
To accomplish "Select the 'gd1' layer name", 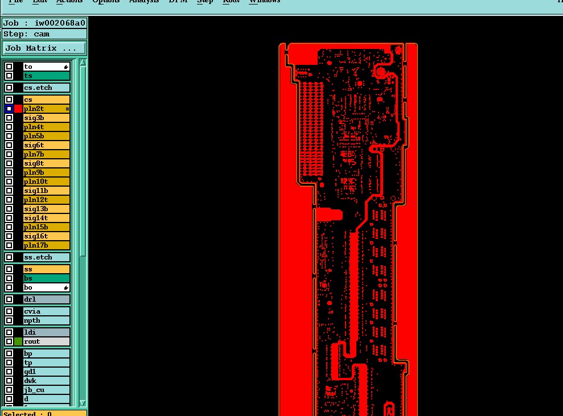I will pyautogui.click(x=46, y=372).
